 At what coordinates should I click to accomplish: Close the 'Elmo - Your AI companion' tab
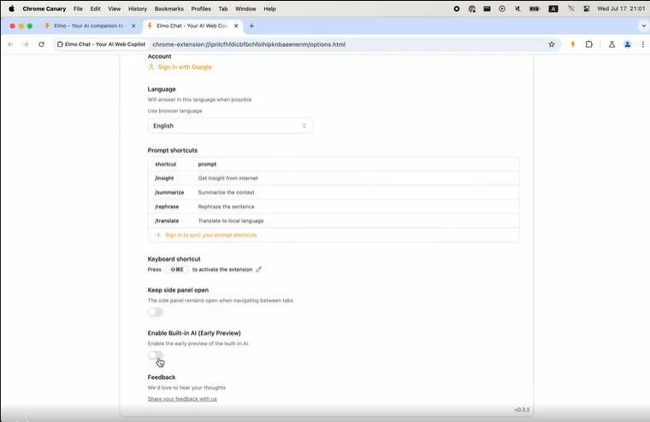[133, 26]
